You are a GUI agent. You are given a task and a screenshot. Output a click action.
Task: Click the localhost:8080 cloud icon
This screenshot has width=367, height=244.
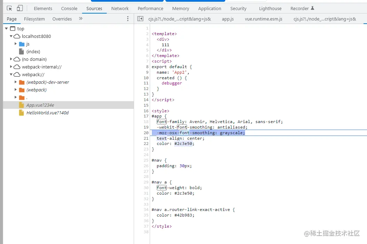tap(17, 36)
